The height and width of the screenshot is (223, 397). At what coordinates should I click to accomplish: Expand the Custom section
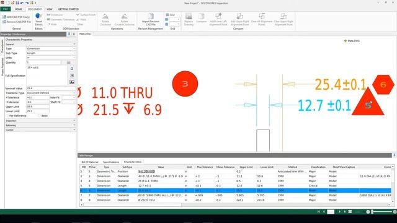coord(40,130)
